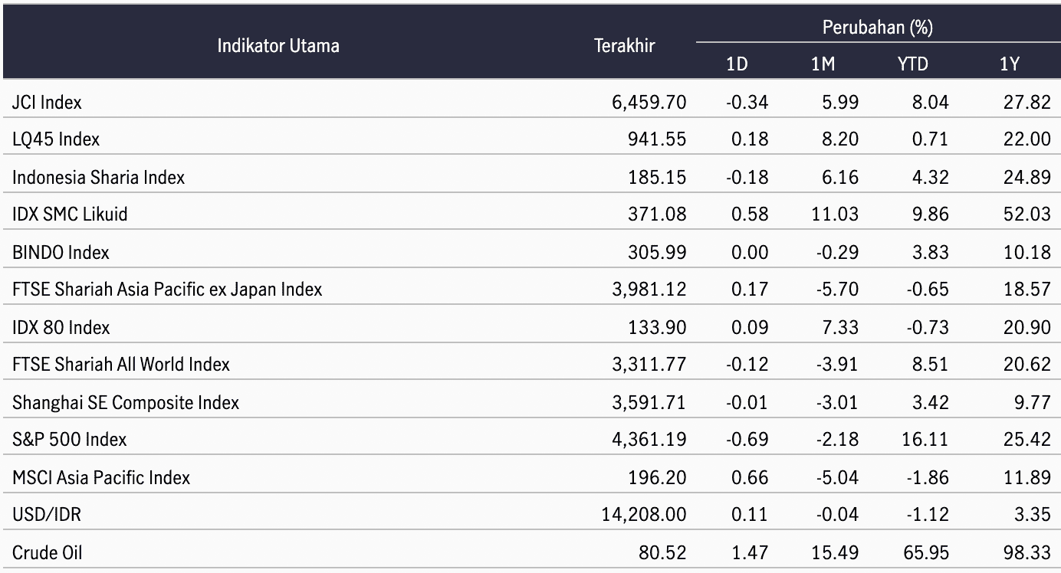1061x573 pixels.
Task: Select IDX SMC Likuid 1Y change 52.03
Action: 1027,214
